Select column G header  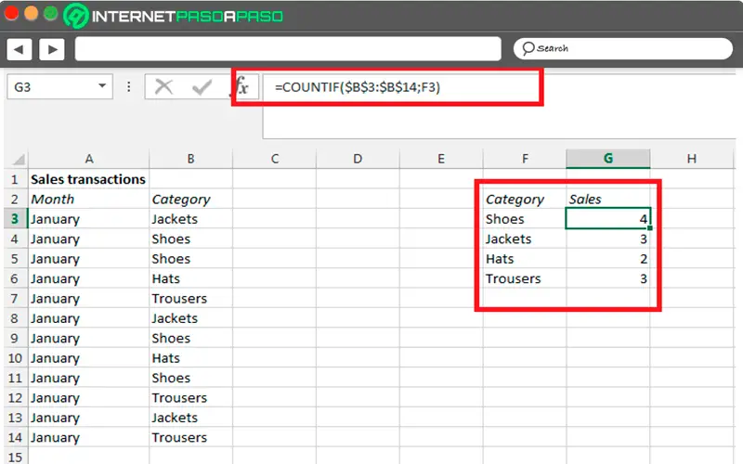(x=608, y=159)
